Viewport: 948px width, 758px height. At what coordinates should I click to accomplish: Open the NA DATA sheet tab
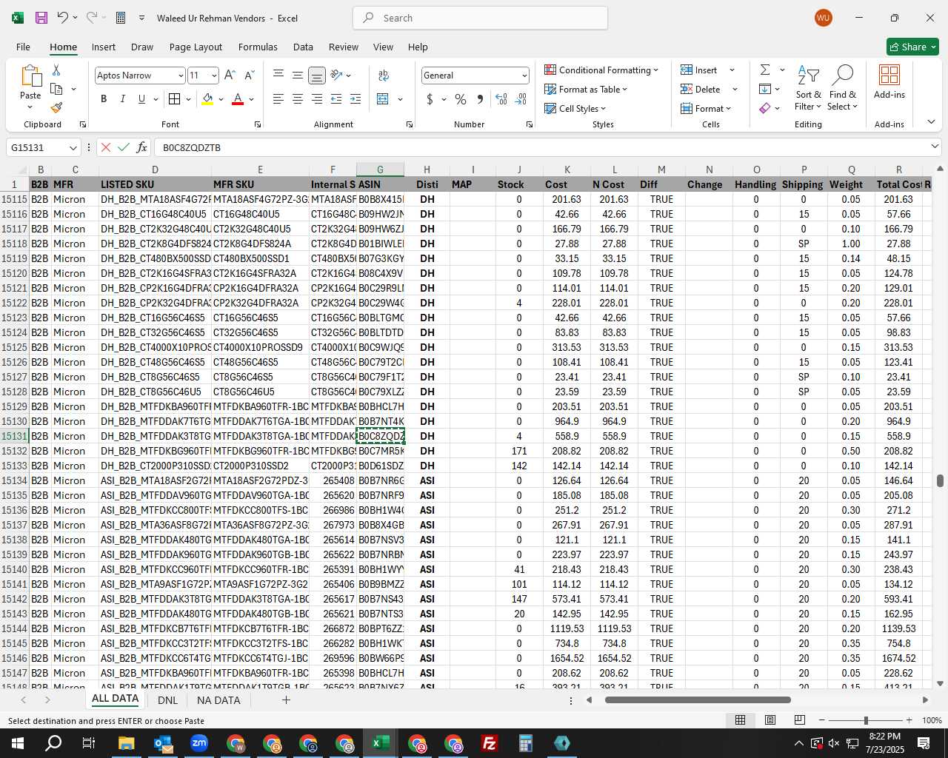click(218, 700)
